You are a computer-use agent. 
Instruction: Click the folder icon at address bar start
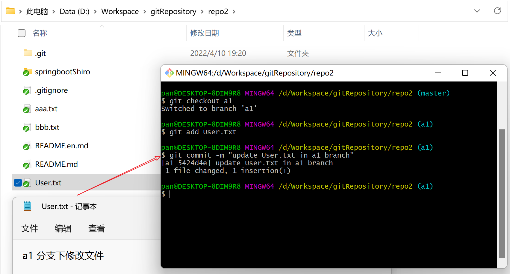(10, 11)
